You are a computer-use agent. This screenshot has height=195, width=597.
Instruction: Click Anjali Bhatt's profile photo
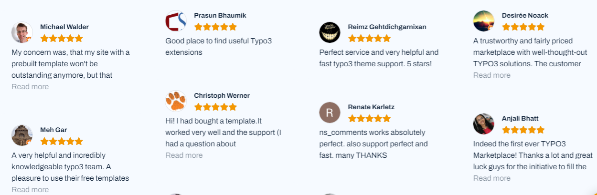[483, 124]
